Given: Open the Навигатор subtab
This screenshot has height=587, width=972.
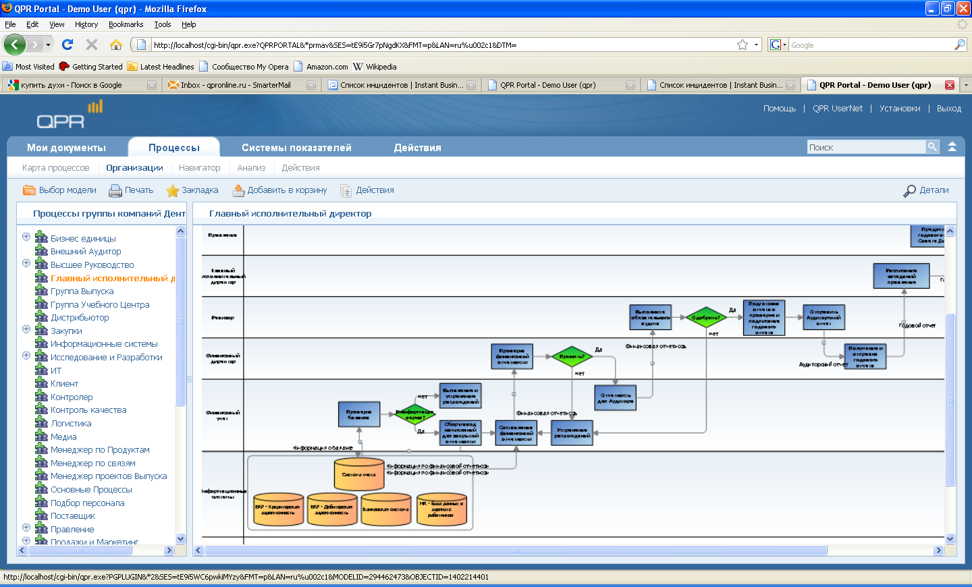Looking at the screenshot, I should (199, 168).
